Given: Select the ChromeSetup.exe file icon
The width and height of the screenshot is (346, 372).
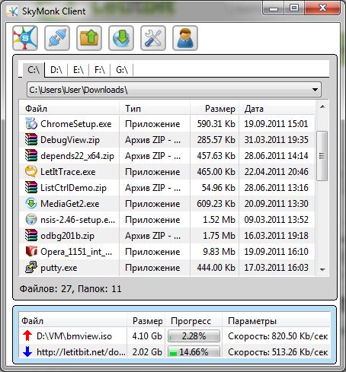Looking at the screenshot, I should [x=31, y=123].
